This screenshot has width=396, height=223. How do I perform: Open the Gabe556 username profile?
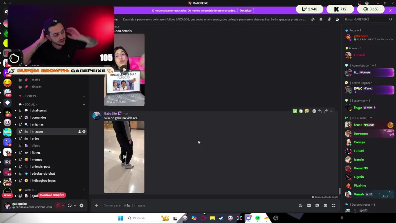(x=110, y=113)
